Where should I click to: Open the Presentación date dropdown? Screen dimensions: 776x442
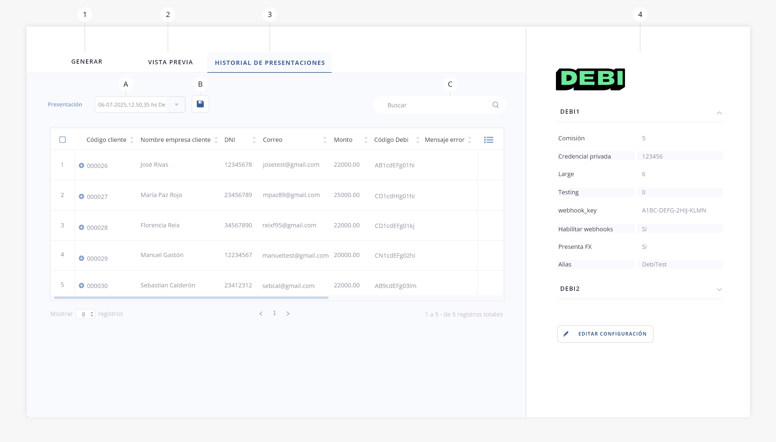pos(140,105)
